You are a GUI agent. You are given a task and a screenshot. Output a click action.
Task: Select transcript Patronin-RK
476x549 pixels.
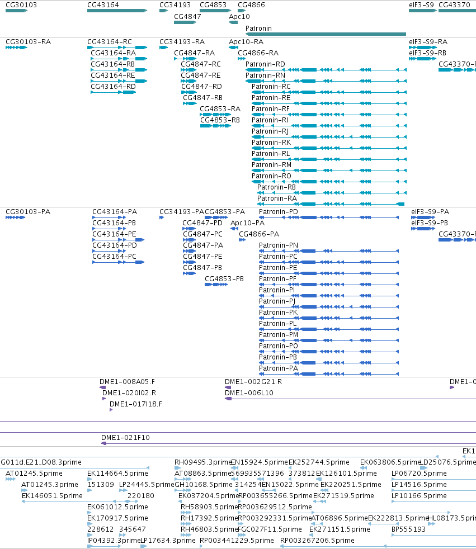point(271,143)
